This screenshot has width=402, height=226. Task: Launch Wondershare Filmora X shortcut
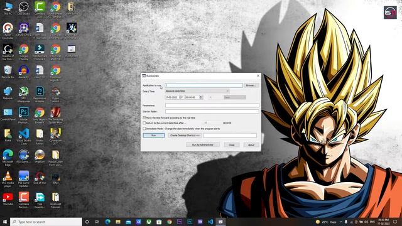pos(40,52)
